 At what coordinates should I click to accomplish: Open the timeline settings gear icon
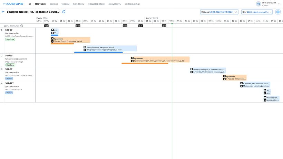point(278,12)
